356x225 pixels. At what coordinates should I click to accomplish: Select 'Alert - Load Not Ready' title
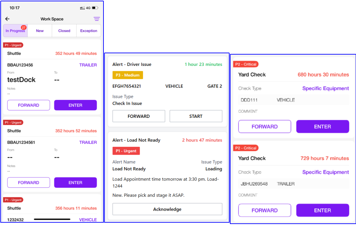pos(136,140)
